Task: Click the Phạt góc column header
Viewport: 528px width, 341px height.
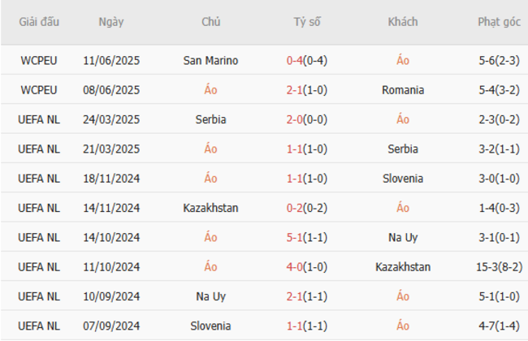Action: coord(499,22)
